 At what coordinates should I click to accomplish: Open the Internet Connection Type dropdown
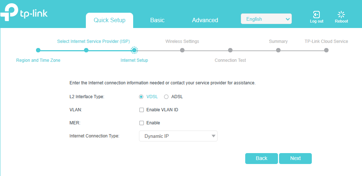pyautogui.click(x=178, y=136)
